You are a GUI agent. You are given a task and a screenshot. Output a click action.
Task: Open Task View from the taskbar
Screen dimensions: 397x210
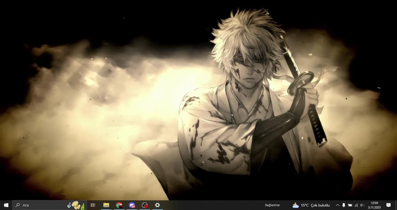click(x=93, y=205)
